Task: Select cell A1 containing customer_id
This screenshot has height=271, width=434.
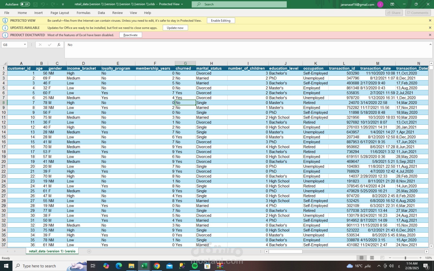Action: point(19,68)
